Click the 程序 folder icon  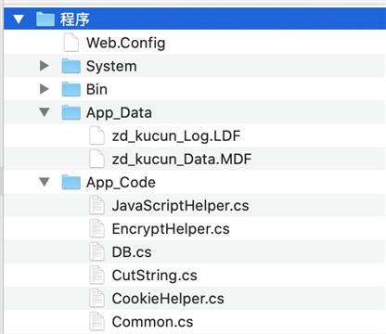pyautogui.click(x=45, y=19)
